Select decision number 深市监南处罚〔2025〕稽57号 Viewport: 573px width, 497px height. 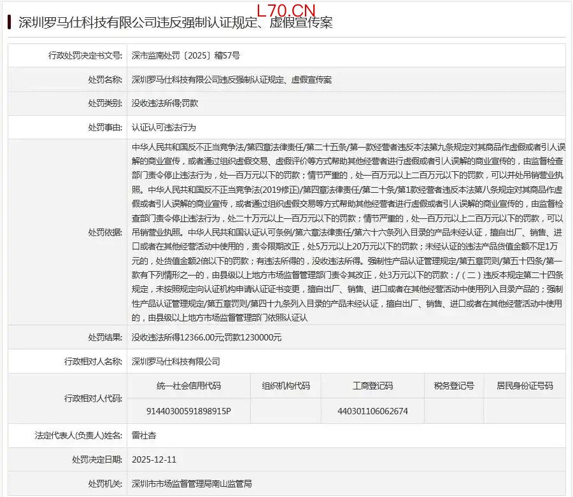(x=185, y=55)
